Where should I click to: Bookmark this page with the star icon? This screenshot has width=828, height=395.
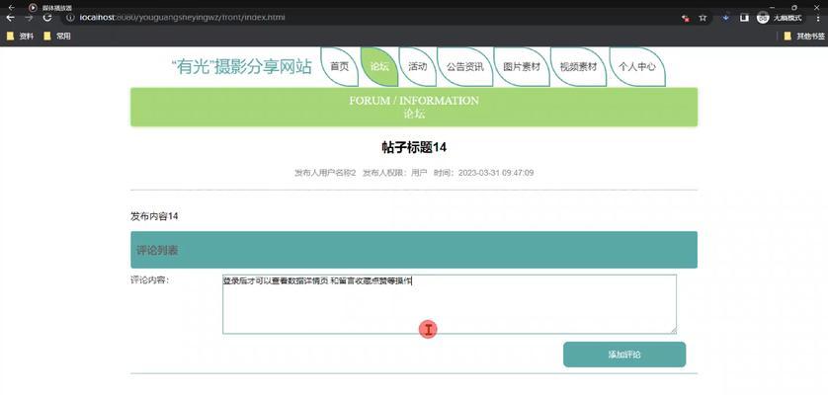coord(703,18)
